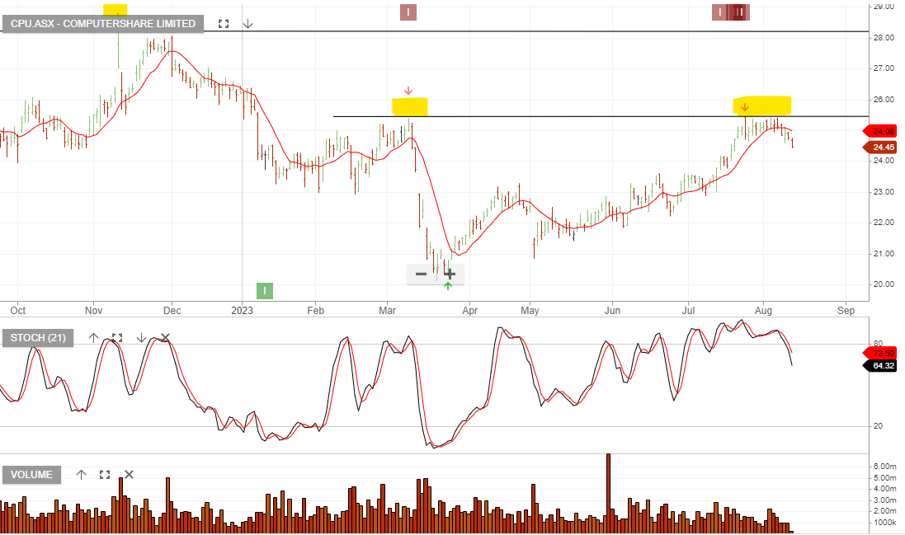Click the 2.00m volume axis label
Screen dimensions: 905x535
pos(885,511)
